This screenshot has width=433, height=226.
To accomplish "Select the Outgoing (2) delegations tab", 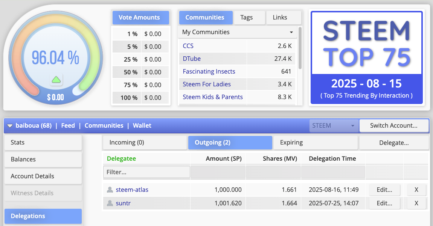I will click(230, 143).
